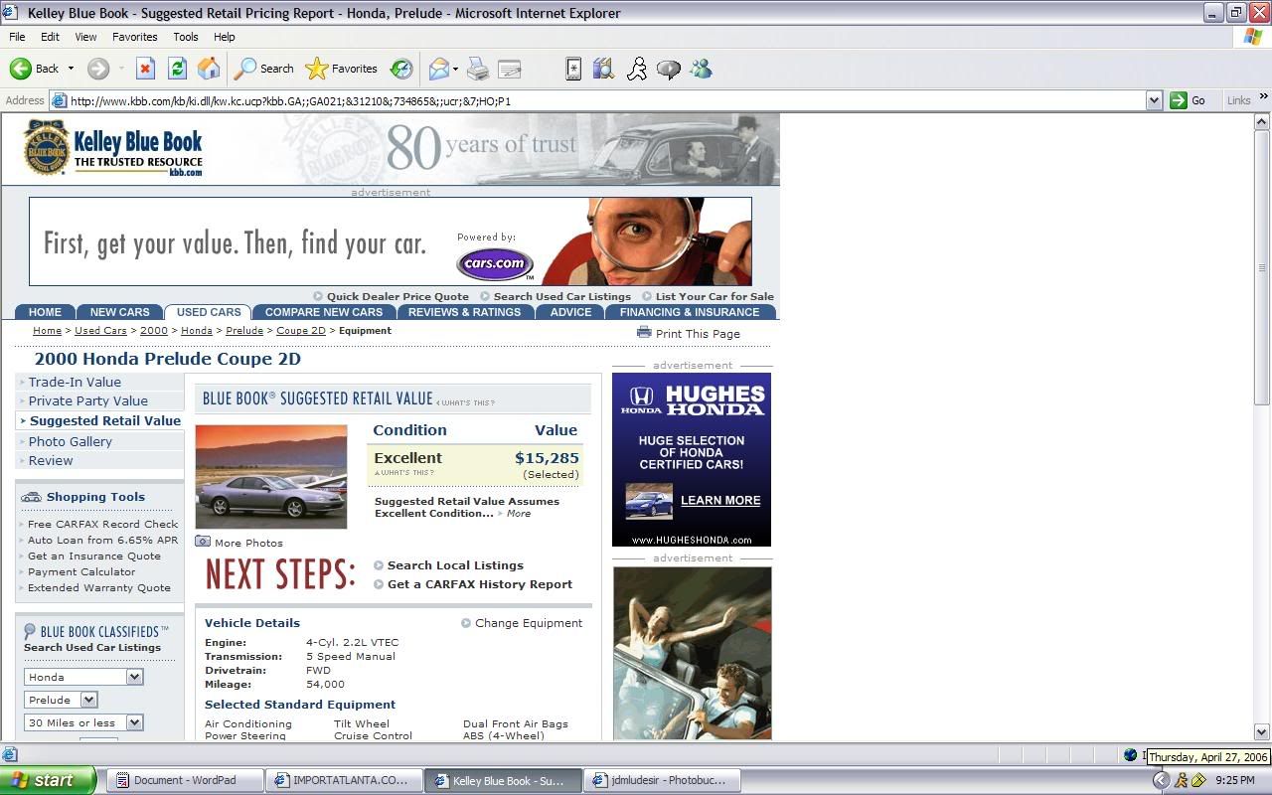Expand the Prelude model dropdown

88,700
